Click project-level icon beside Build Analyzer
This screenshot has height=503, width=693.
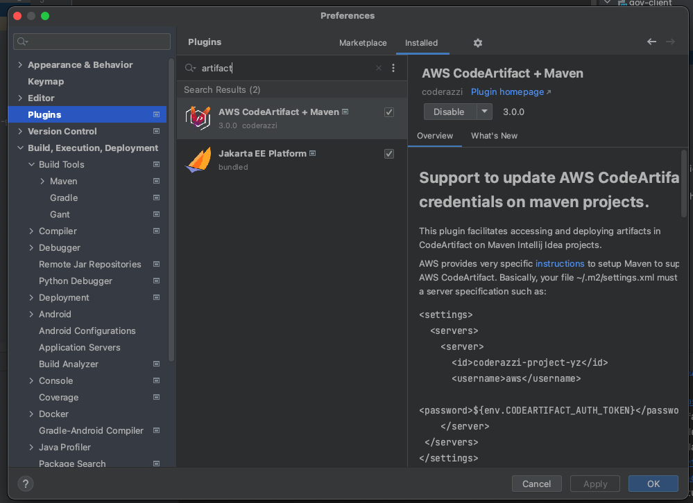click(x=157, y=364)
